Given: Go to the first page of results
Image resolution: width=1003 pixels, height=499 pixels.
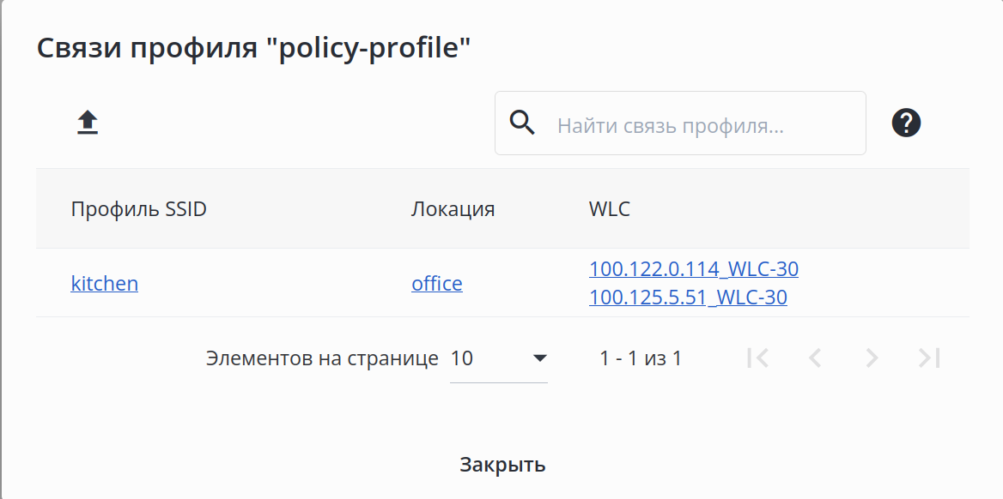Looking at the screenshot, I should click(x=757, y=358).
